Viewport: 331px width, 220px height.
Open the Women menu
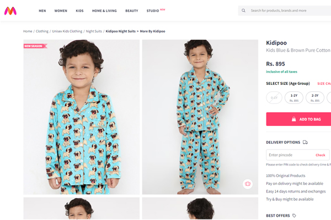tap(61, 10)
